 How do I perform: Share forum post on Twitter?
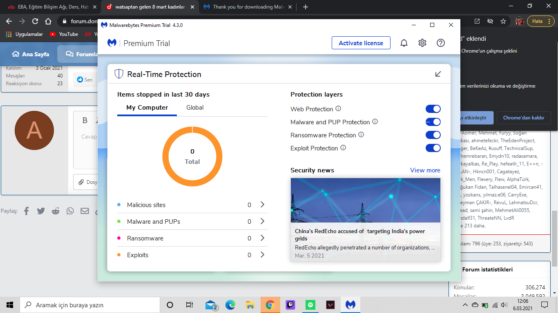[41, 211]
